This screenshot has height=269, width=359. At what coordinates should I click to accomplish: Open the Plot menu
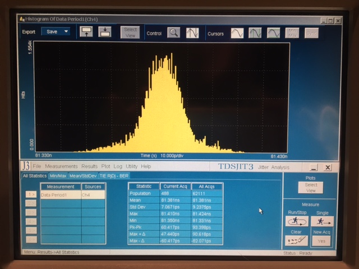[x=105, y=166]
